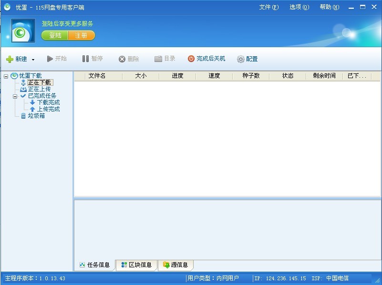
Task: Open the 目录 folder icon
Action: click(x=158, y=59)
